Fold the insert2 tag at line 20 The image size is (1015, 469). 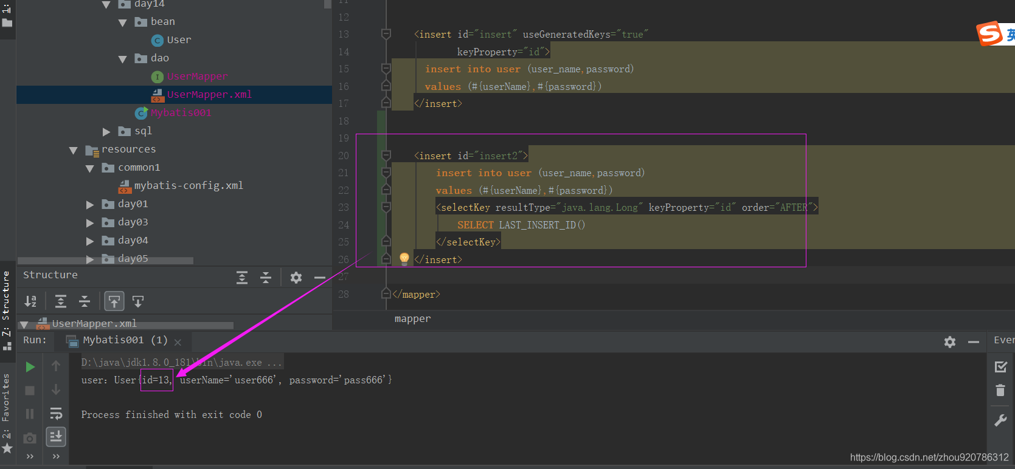(x=386, y=156)
